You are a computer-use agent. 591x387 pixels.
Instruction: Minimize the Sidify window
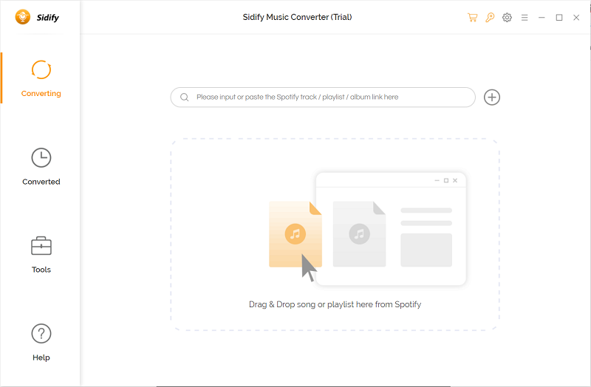pos(542,17)
